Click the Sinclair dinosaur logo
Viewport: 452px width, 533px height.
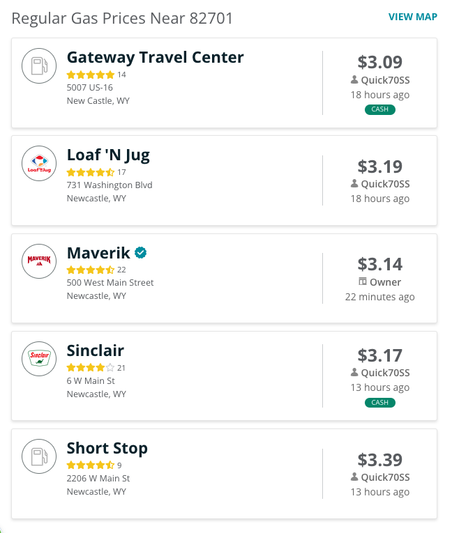[x=39, y=359]
